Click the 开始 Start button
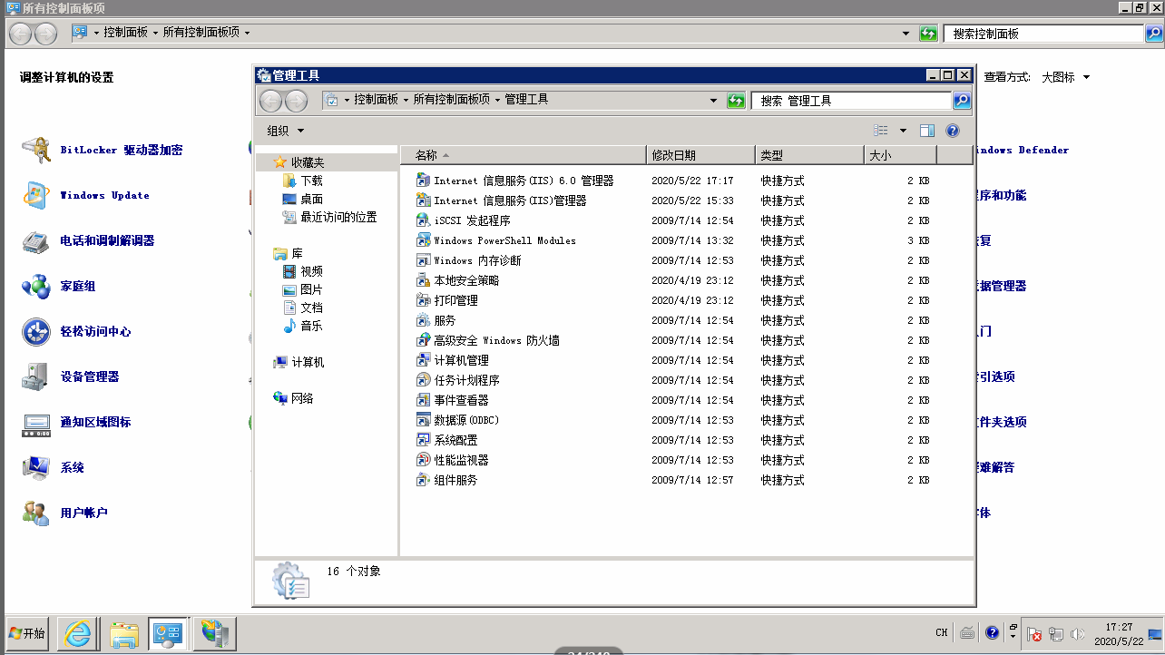The width and height of the screenshot is (1165, 655). tap(27, 632)
